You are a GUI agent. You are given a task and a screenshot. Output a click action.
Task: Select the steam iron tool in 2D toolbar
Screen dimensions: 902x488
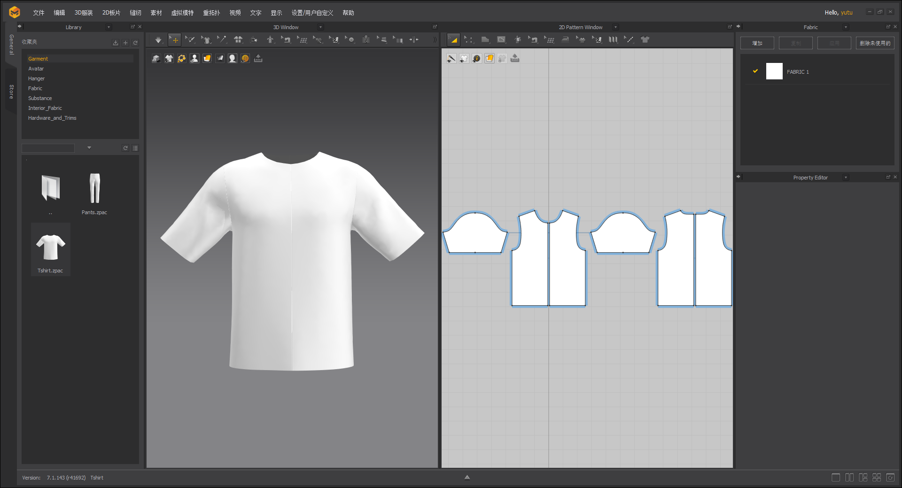tap(565, 39)
